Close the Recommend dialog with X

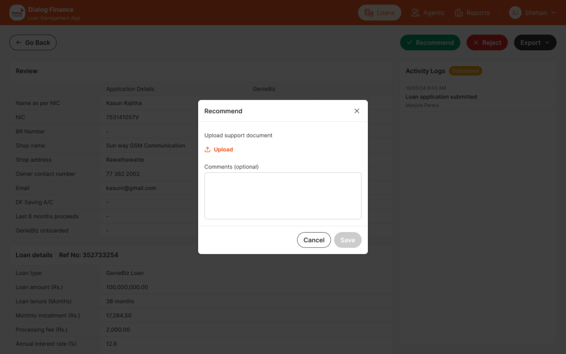click(357, 111)
